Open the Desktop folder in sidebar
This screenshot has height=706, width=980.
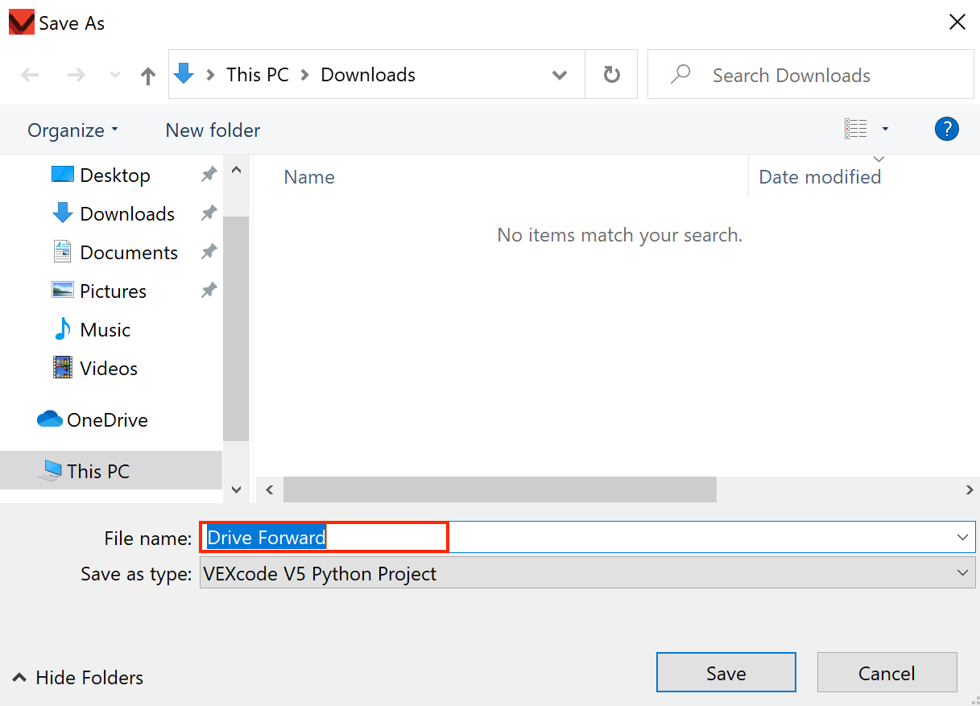click(115, 175)
